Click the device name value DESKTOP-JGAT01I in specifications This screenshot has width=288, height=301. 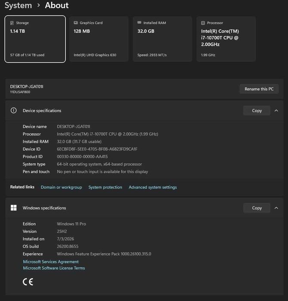(74, 127)
